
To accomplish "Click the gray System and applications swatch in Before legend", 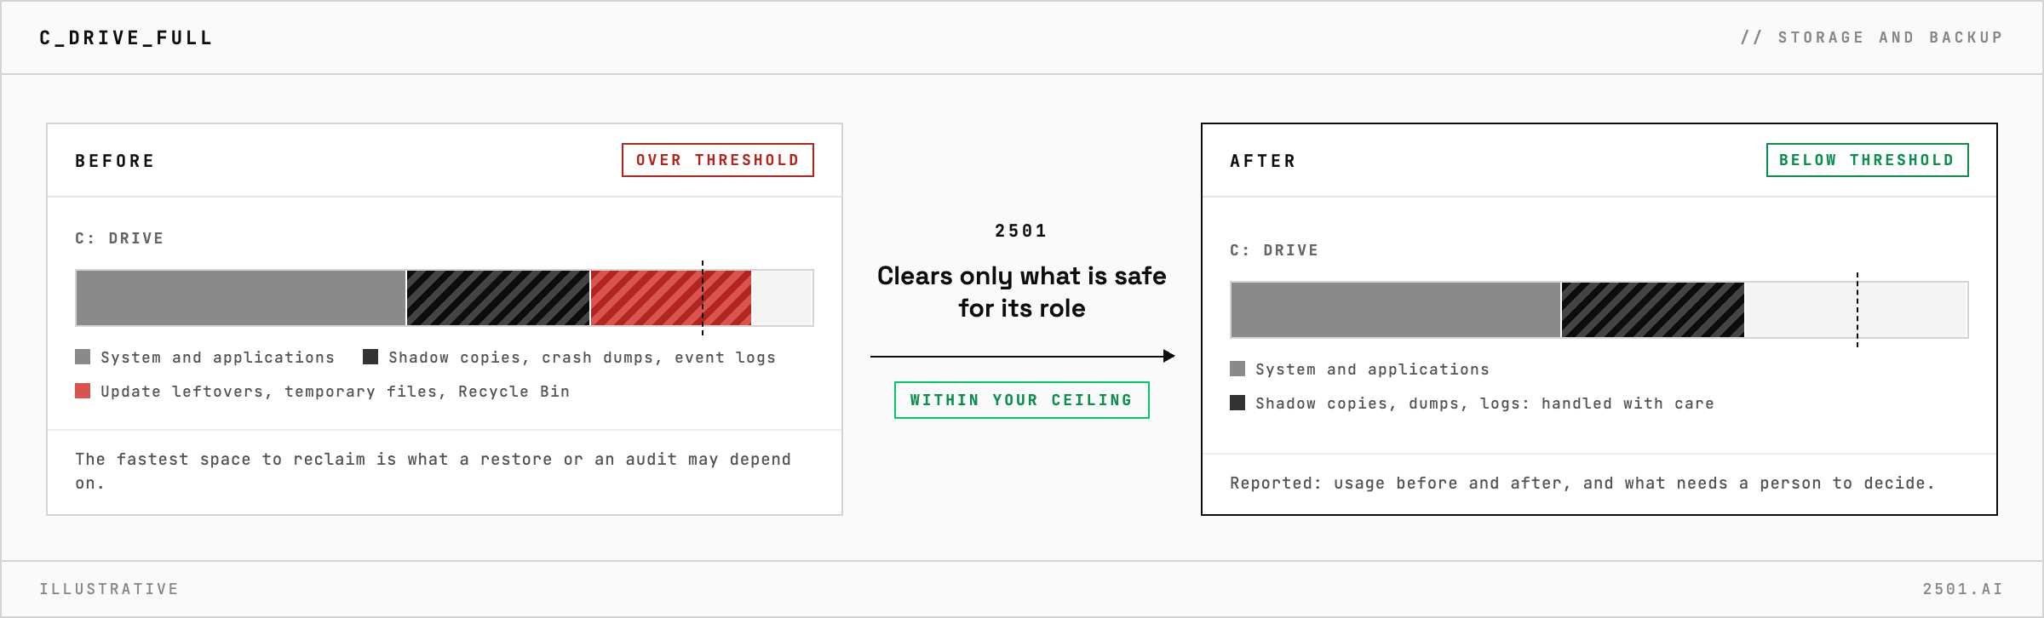I will click(x=83, y=357).
